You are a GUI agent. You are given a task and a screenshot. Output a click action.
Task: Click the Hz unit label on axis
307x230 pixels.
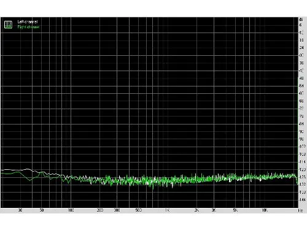click(300, 210)
